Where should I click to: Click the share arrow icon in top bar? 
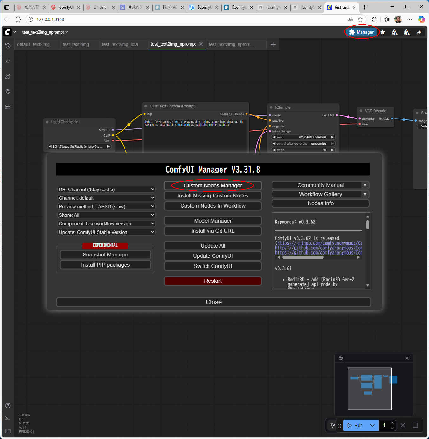[419, 32]
